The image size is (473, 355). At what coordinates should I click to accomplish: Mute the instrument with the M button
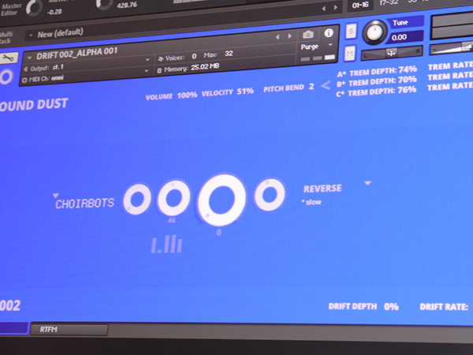(x=350, y=53)
